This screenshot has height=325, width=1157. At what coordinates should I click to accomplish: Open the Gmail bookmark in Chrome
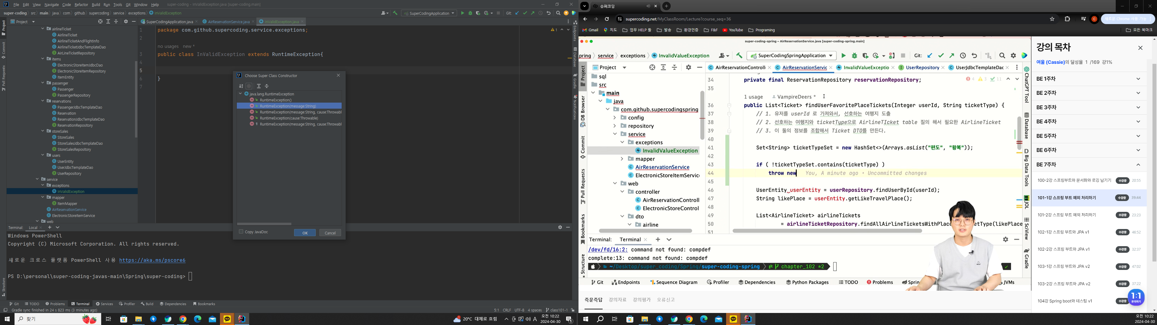coord(590,30)
